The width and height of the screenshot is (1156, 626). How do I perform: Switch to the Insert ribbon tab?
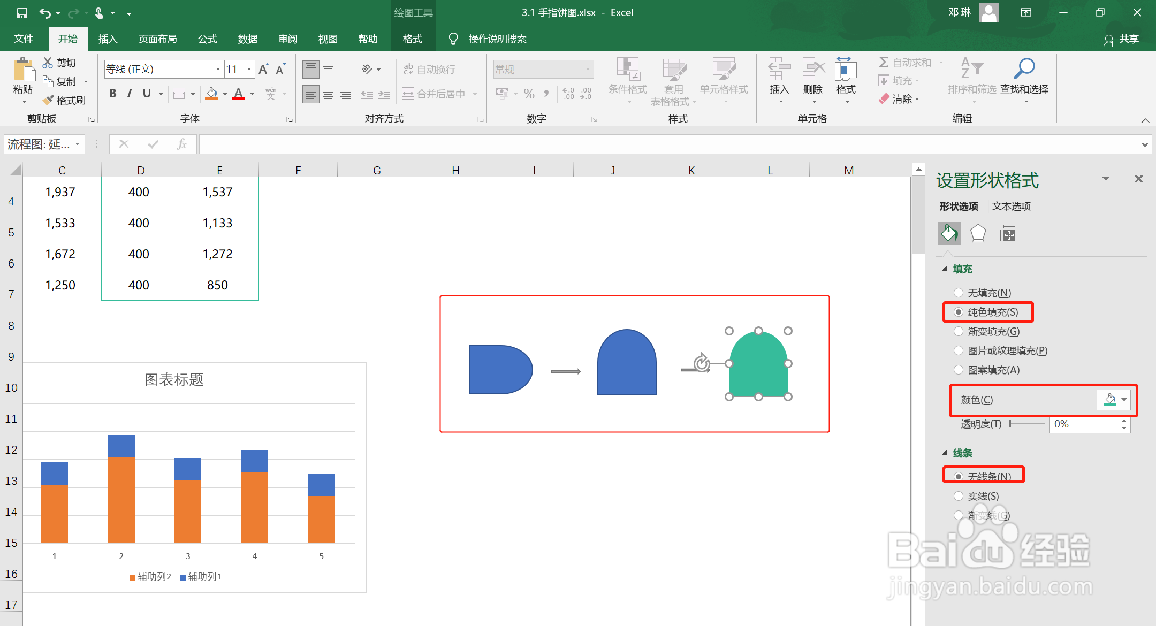pos(108,39)
